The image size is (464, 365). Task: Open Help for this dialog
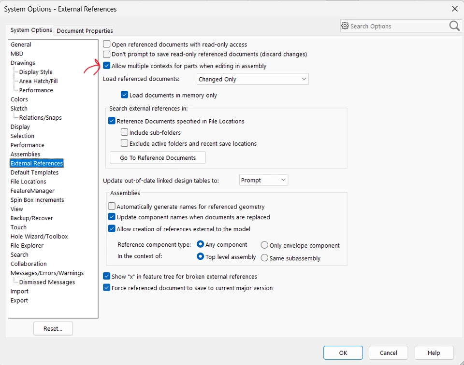434,352
